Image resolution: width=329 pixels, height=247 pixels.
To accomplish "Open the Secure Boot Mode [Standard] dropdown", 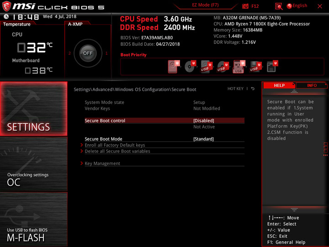I will (203, 139).
